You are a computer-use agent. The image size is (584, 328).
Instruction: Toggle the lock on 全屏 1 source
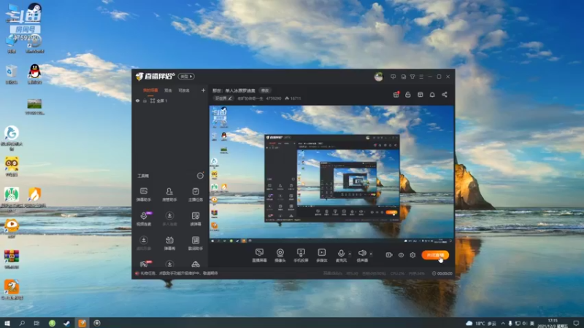(x=145, y=101)
